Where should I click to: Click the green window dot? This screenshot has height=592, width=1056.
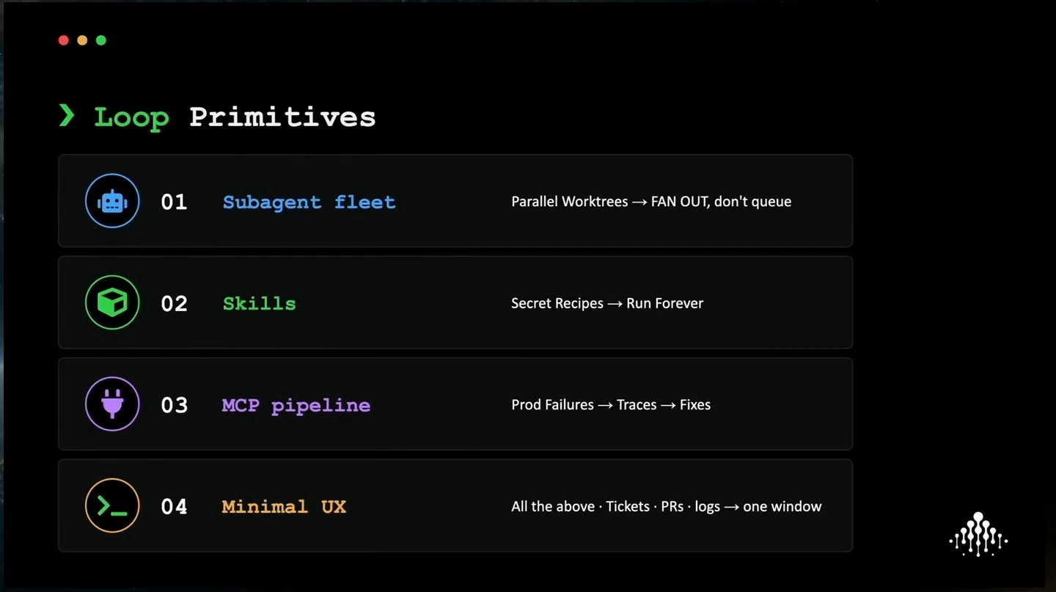pyautogui.click(x=101, y=40)
